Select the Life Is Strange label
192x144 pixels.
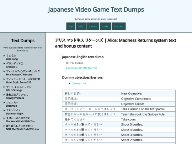14,90
